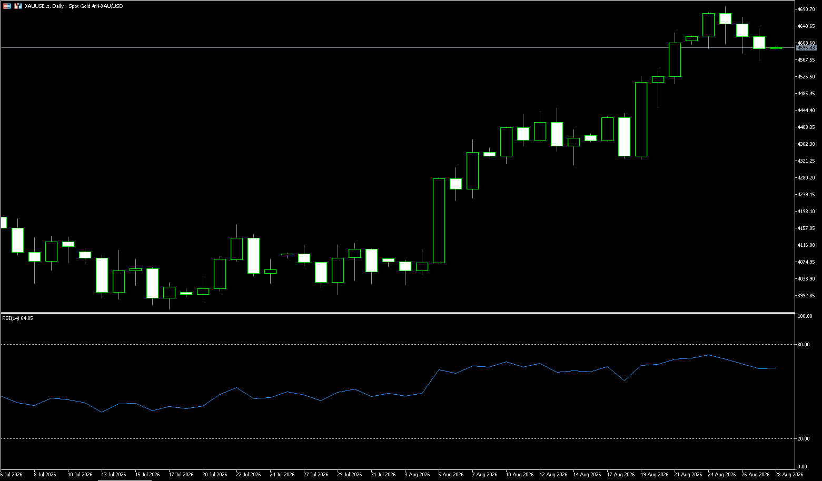The width and height of the screenshot is (822, 481).
Task: Click the 4362.30 price scale label
Action: [806, 144]
